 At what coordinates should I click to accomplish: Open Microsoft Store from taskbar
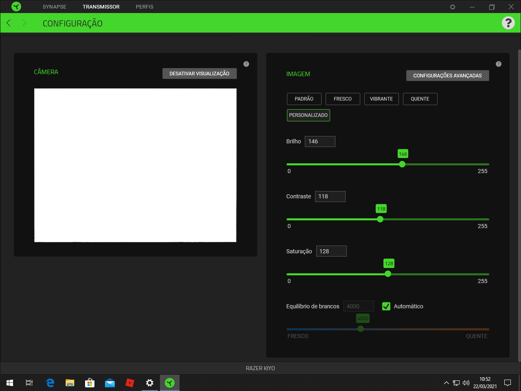coord(90,383)
